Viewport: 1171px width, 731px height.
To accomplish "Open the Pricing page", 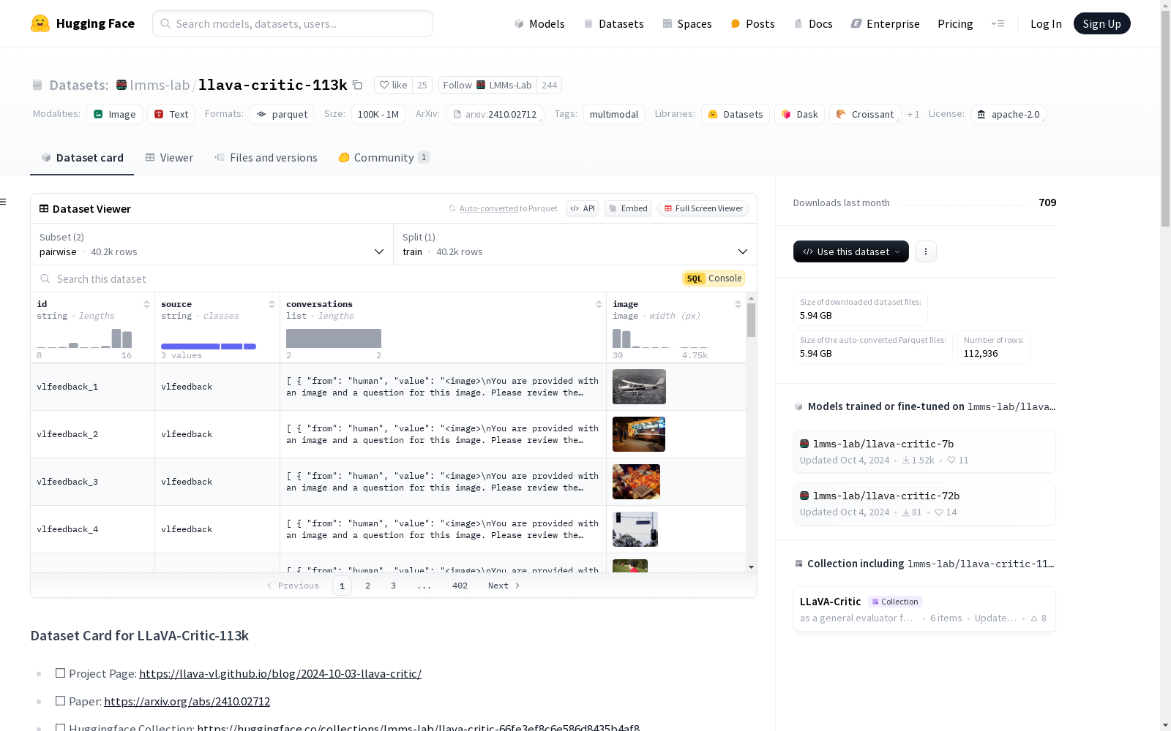I will click(955, 23).
